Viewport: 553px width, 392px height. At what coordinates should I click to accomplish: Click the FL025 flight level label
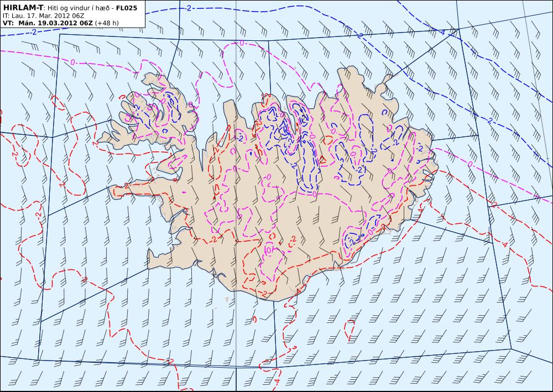pos(127,8)
